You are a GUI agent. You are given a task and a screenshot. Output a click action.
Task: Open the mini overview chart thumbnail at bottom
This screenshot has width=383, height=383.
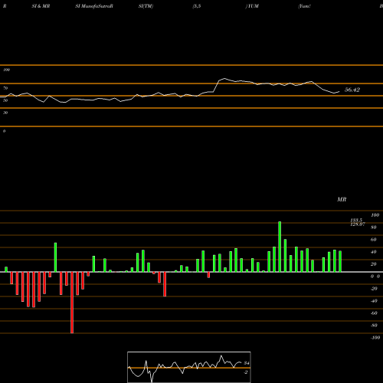pyautogui.click(x=189, y=367)
